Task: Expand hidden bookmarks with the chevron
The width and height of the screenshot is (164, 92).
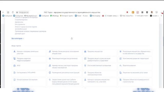Action: [161, 16]
